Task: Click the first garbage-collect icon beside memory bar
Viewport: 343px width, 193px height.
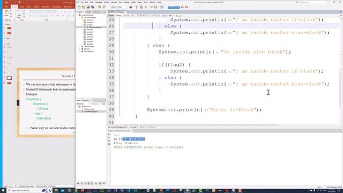Action: (x=182, y=7)
